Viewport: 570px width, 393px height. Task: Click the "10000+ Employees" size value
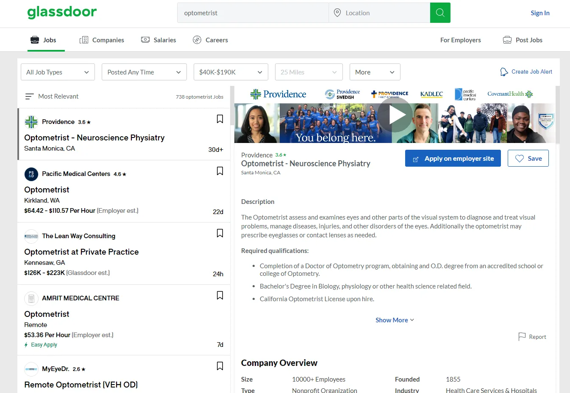319,379
